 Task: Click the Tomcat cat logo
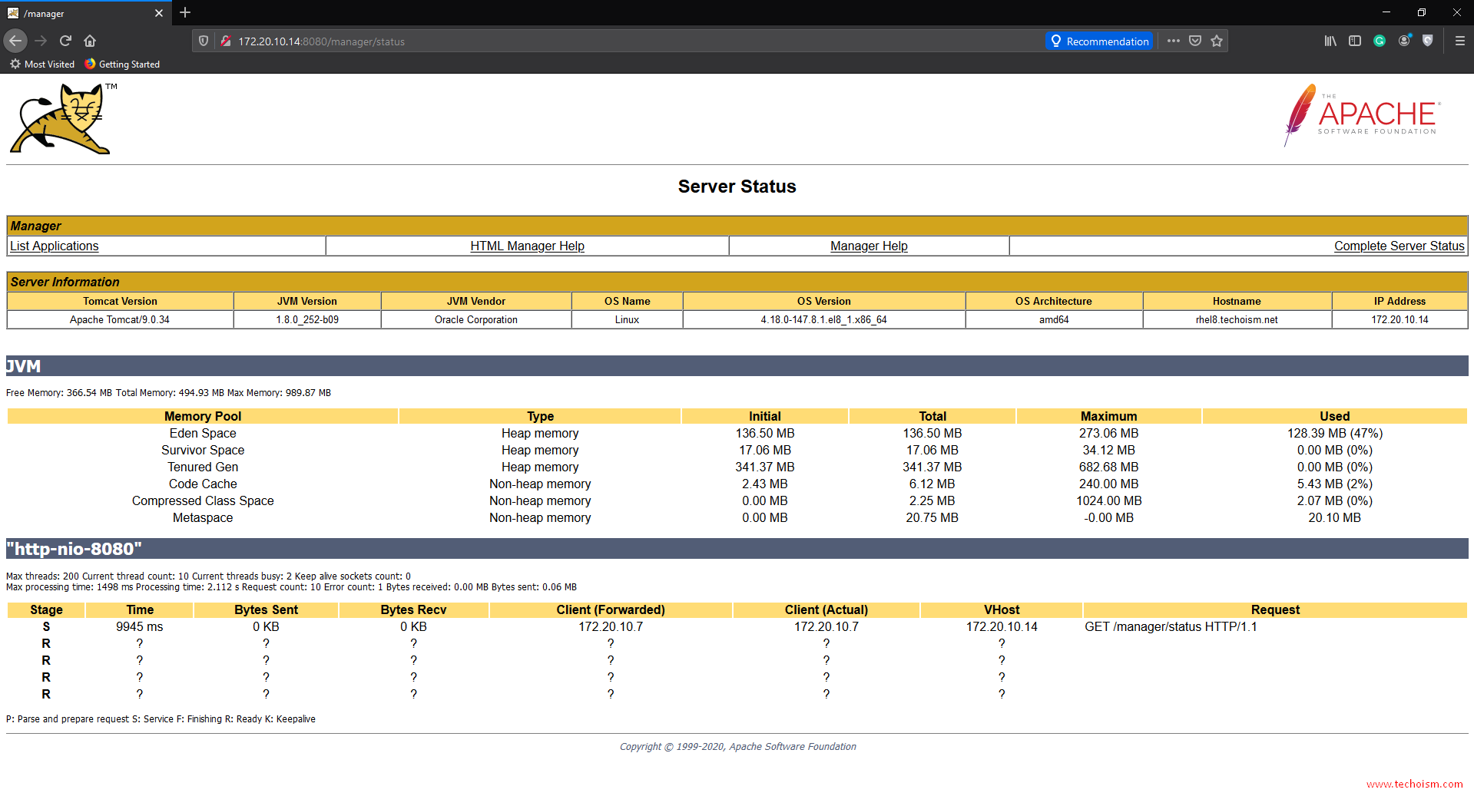(61, 119)
